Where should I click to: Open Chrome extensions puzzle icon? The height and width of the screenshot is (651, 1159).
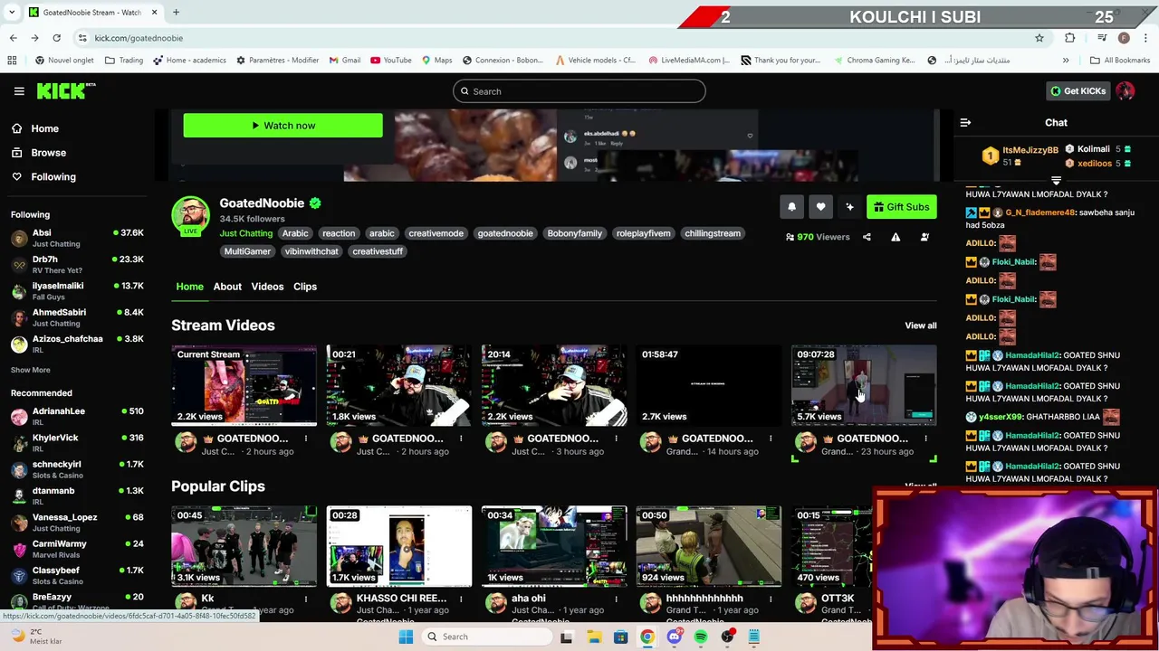pyautogui.click(x=1070, y=38)
